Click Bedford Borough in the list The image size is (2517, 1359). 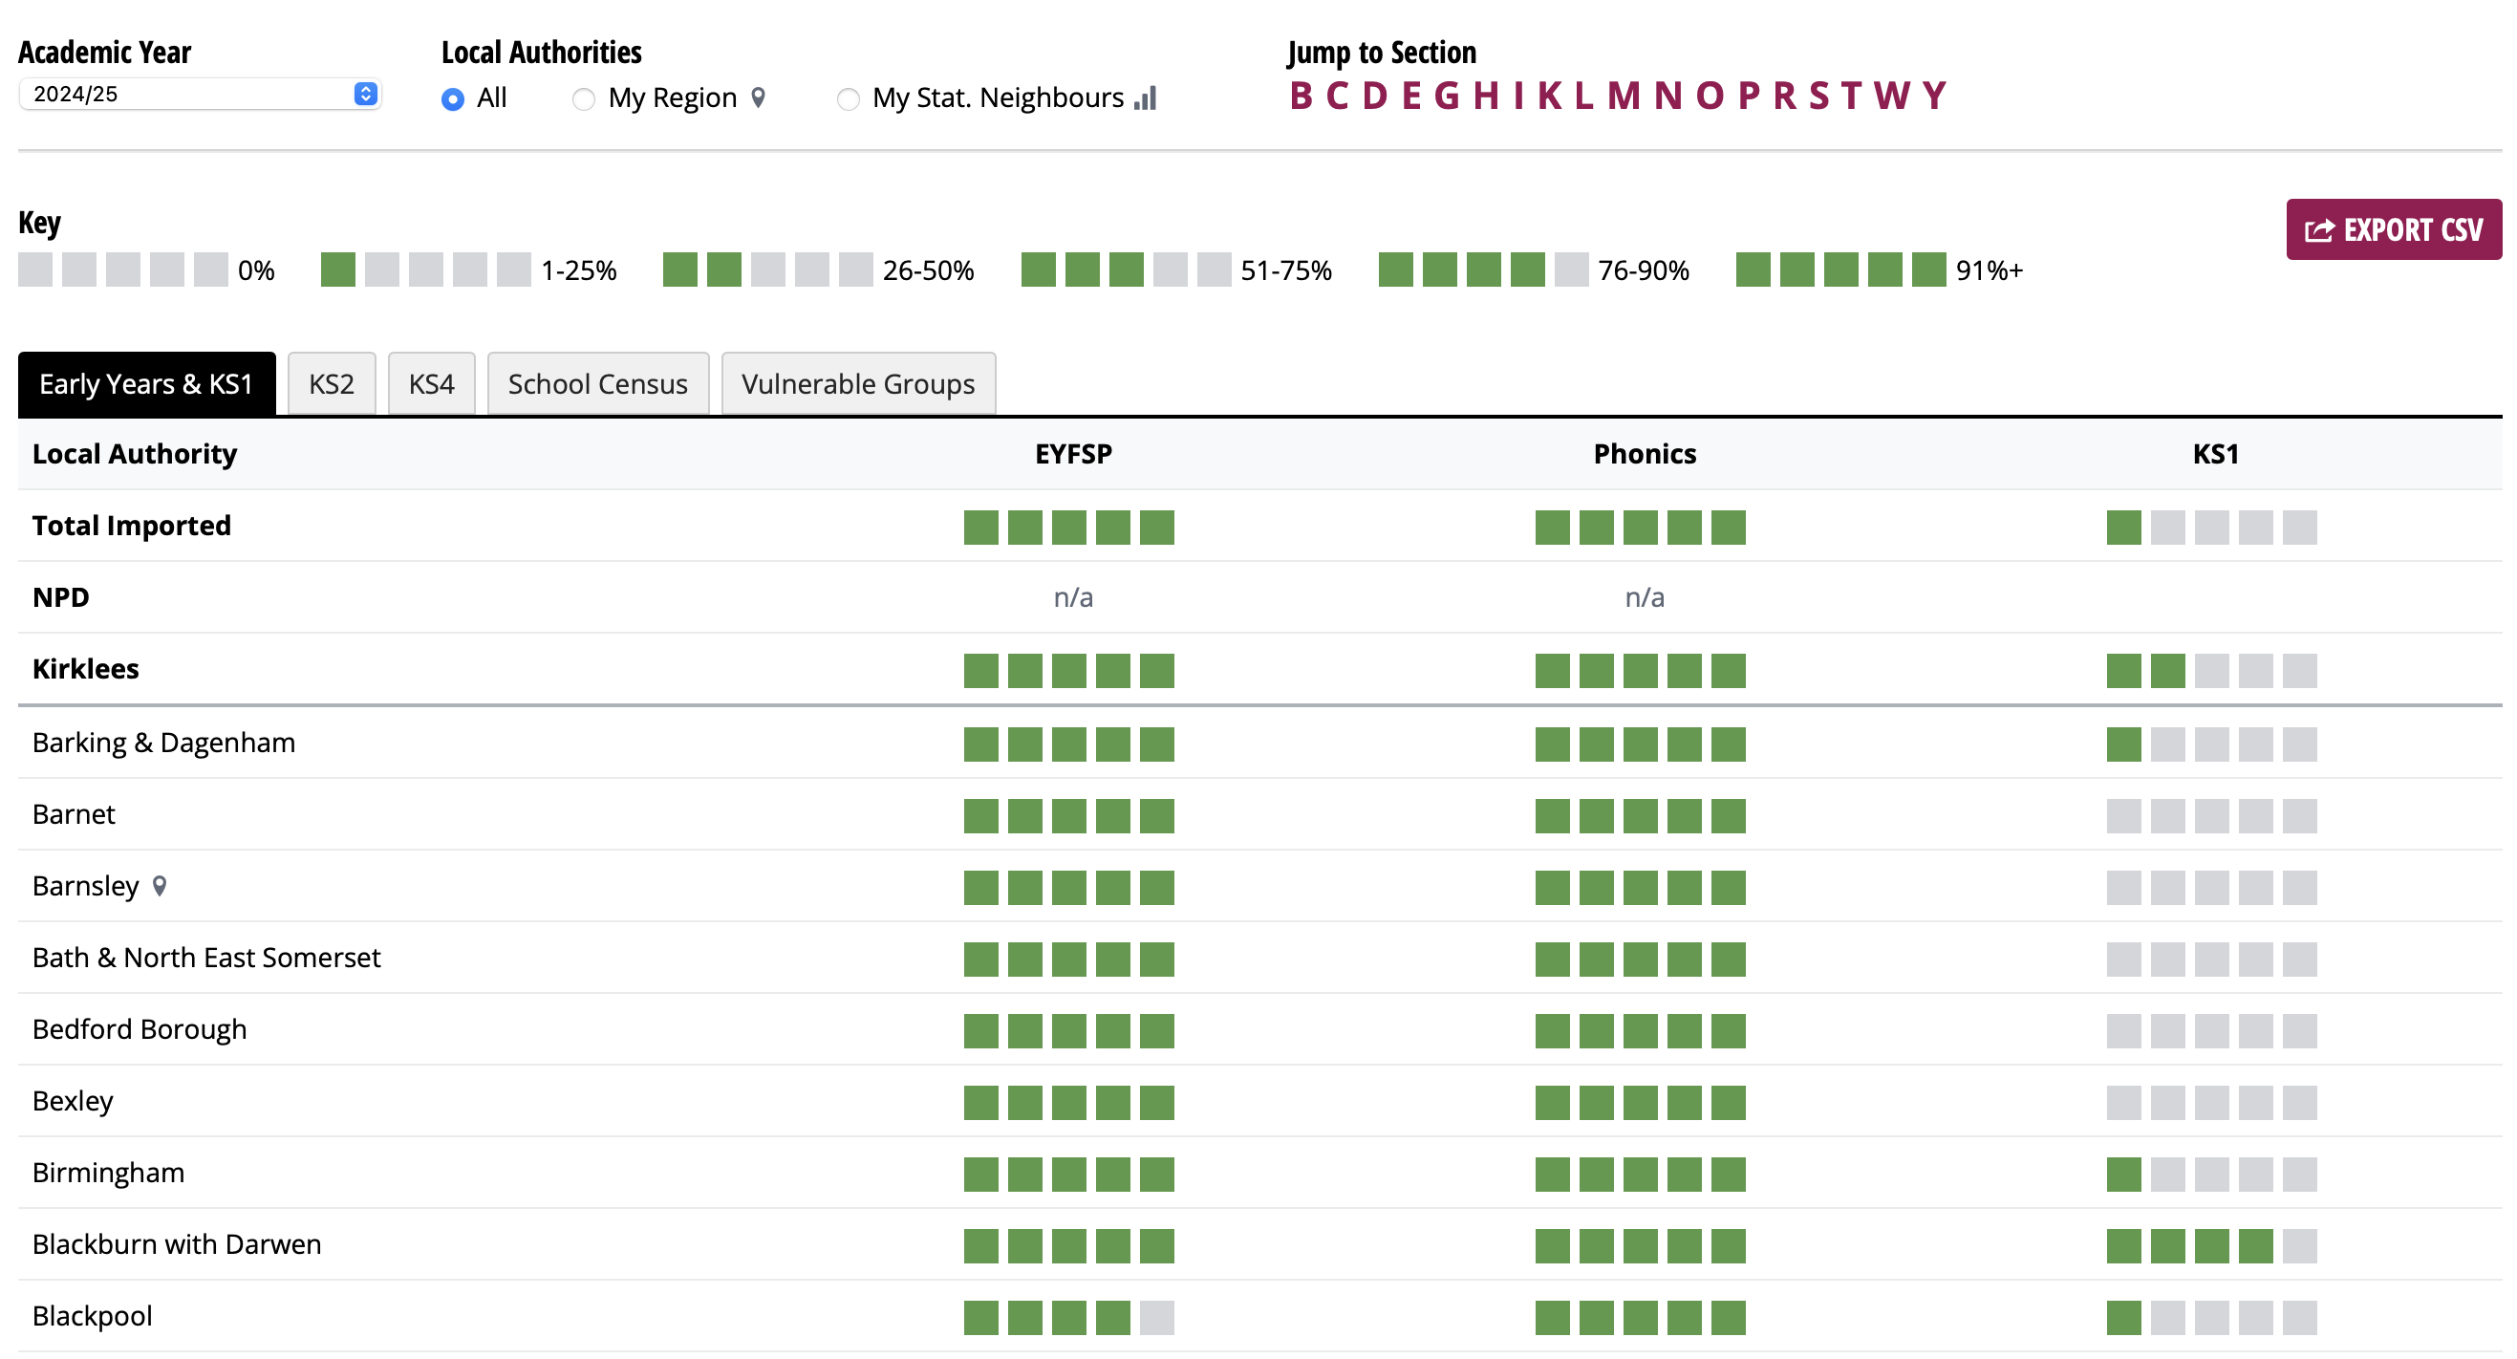coord(140,1029)
